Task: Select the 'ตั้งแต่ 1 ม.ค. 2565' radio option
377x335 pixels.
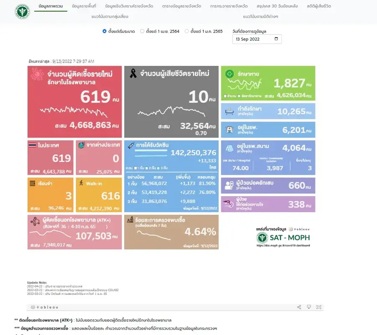Action: point(187,31)
